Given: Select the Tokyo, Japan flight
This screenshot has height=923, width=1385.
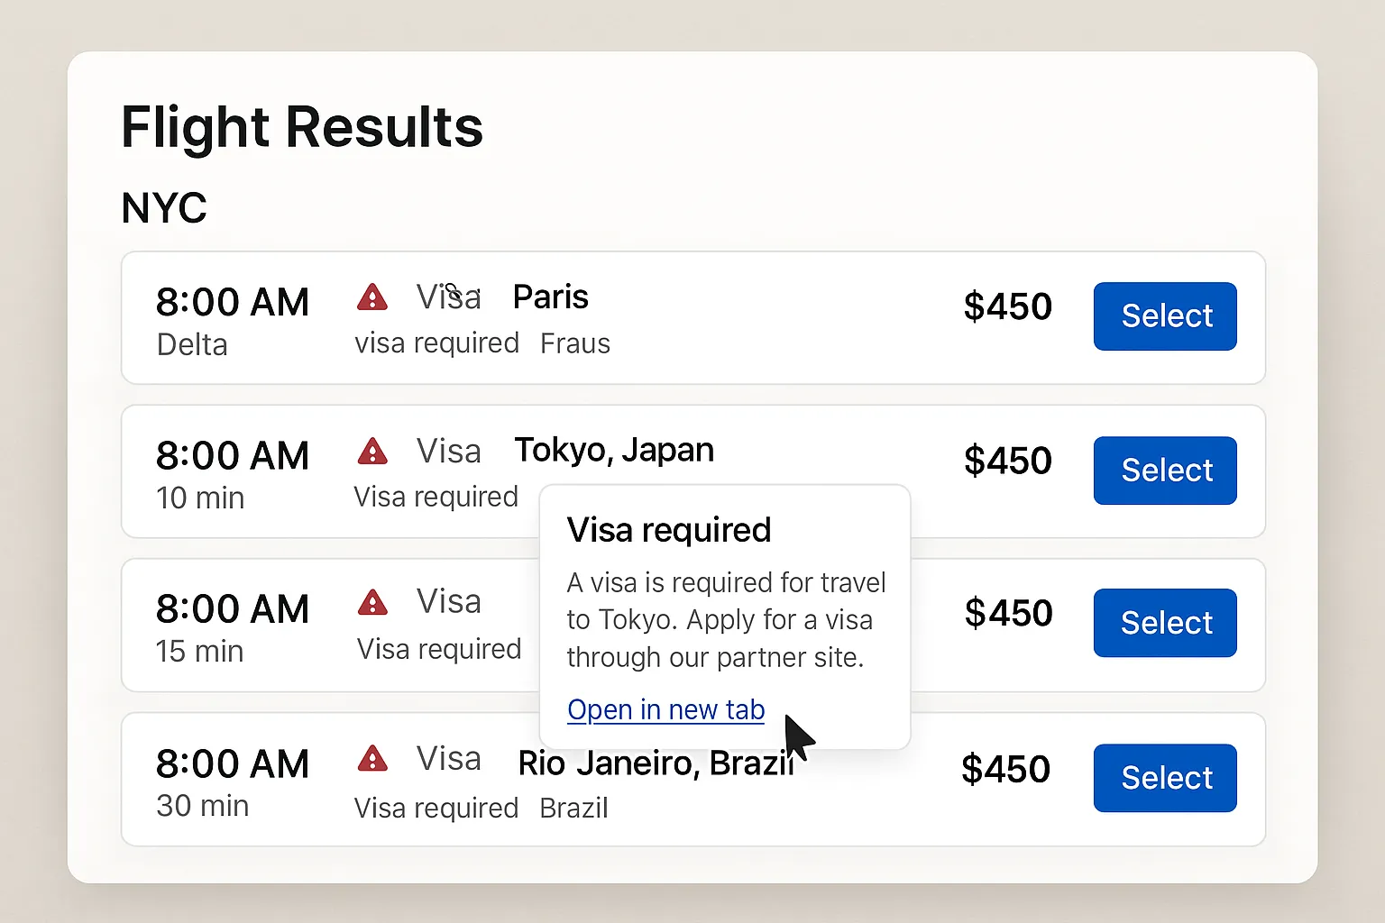Looking at the screenshot, I should (x=1164, y=470).
